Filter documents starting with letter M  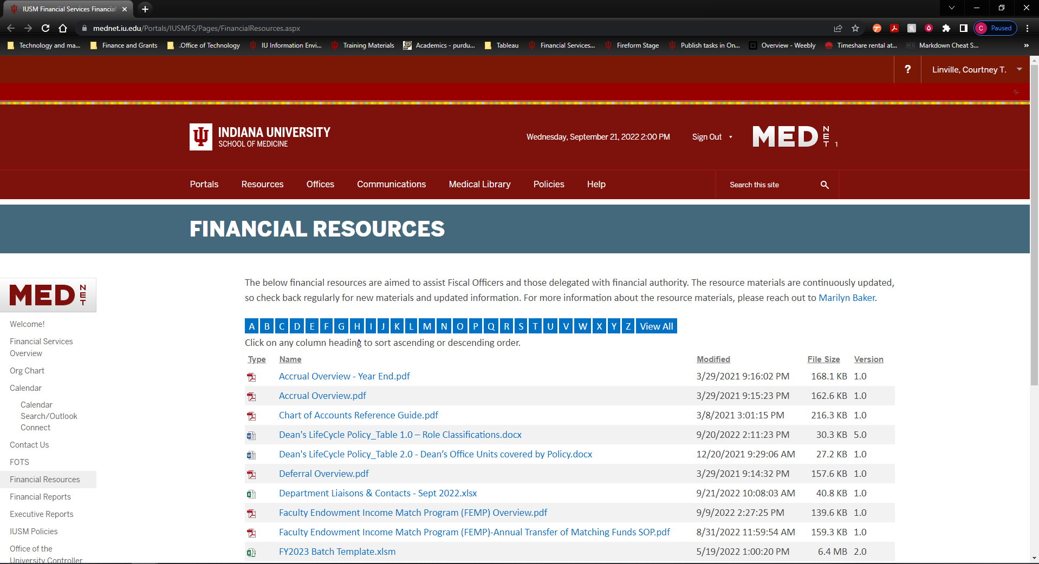tap(427, 326)
